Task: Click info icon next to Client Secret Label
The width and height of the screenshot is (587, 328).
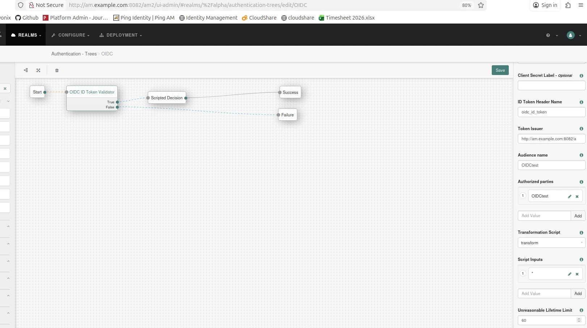Action: click(x=581, y=76)
